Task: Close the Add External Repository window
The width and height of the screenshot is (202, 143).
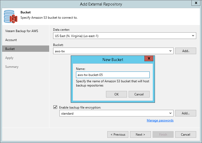Action: [x=196, y=3]
